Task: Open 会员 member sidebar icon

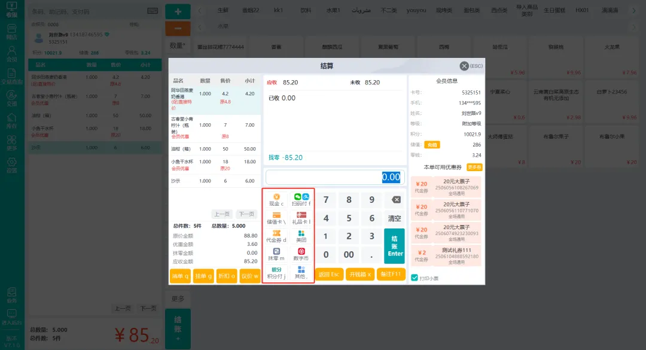Action: pyautogui.click(x=12, y=54)
